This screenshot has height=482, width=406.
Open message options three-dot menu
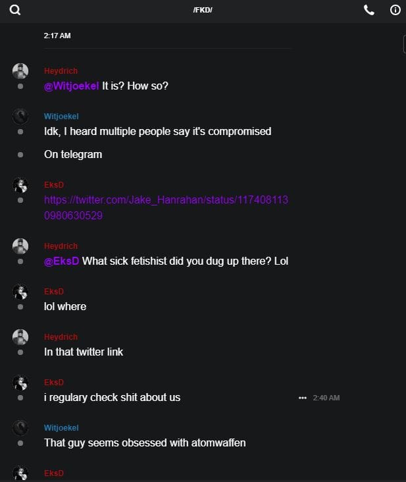(x=303, y=398)
